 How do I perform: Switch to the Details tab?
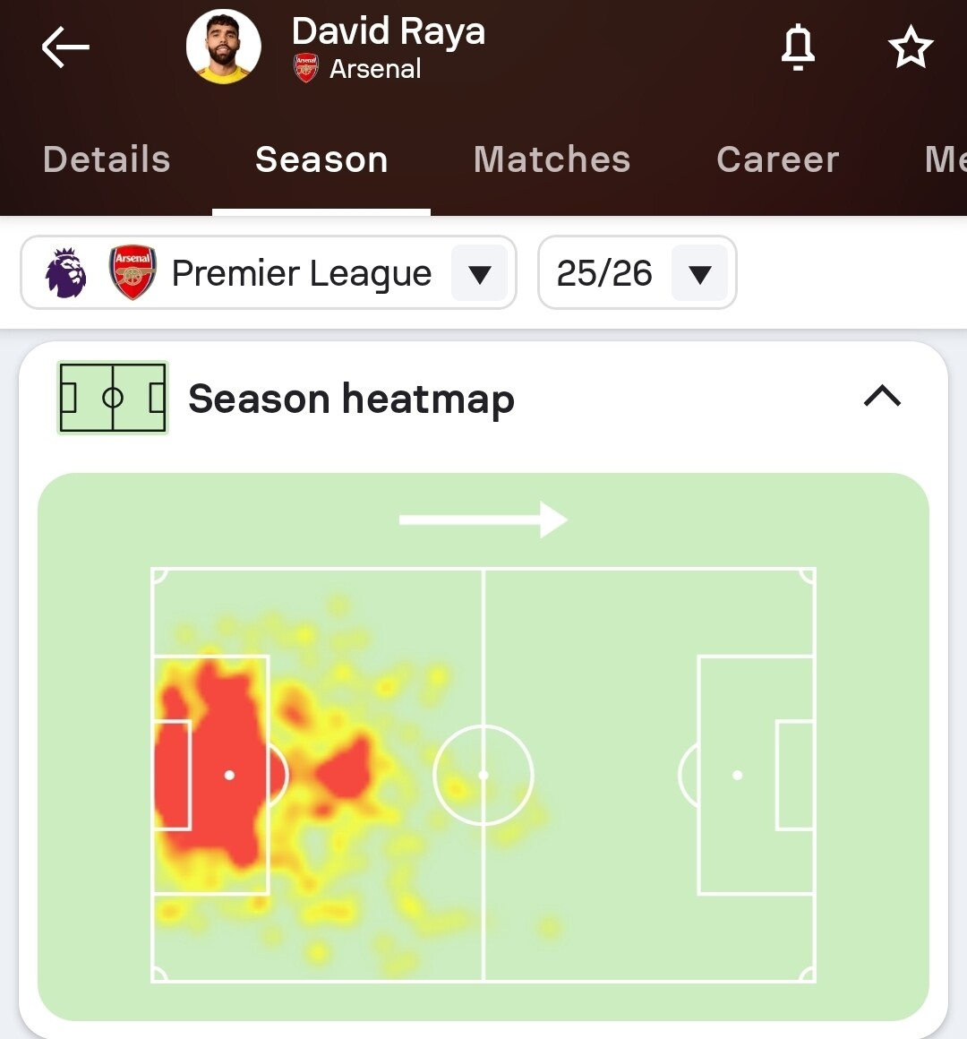click(107, 159)
